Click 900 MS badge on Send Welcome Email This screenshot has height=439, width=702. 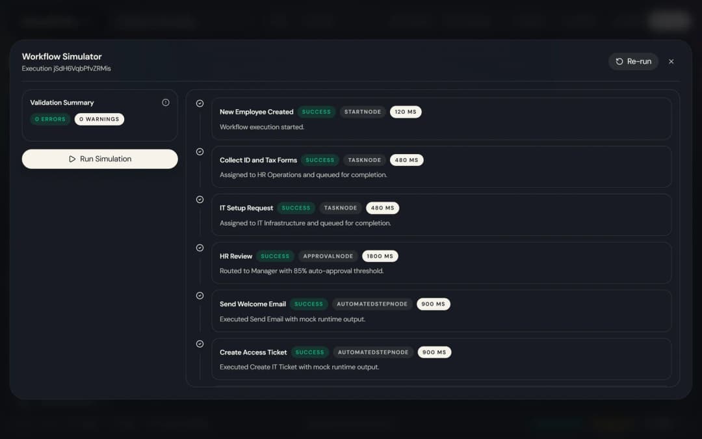[434, 304]
